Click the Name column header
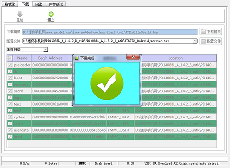The width and height of the screenshot is (230, 168). (22, 58)
